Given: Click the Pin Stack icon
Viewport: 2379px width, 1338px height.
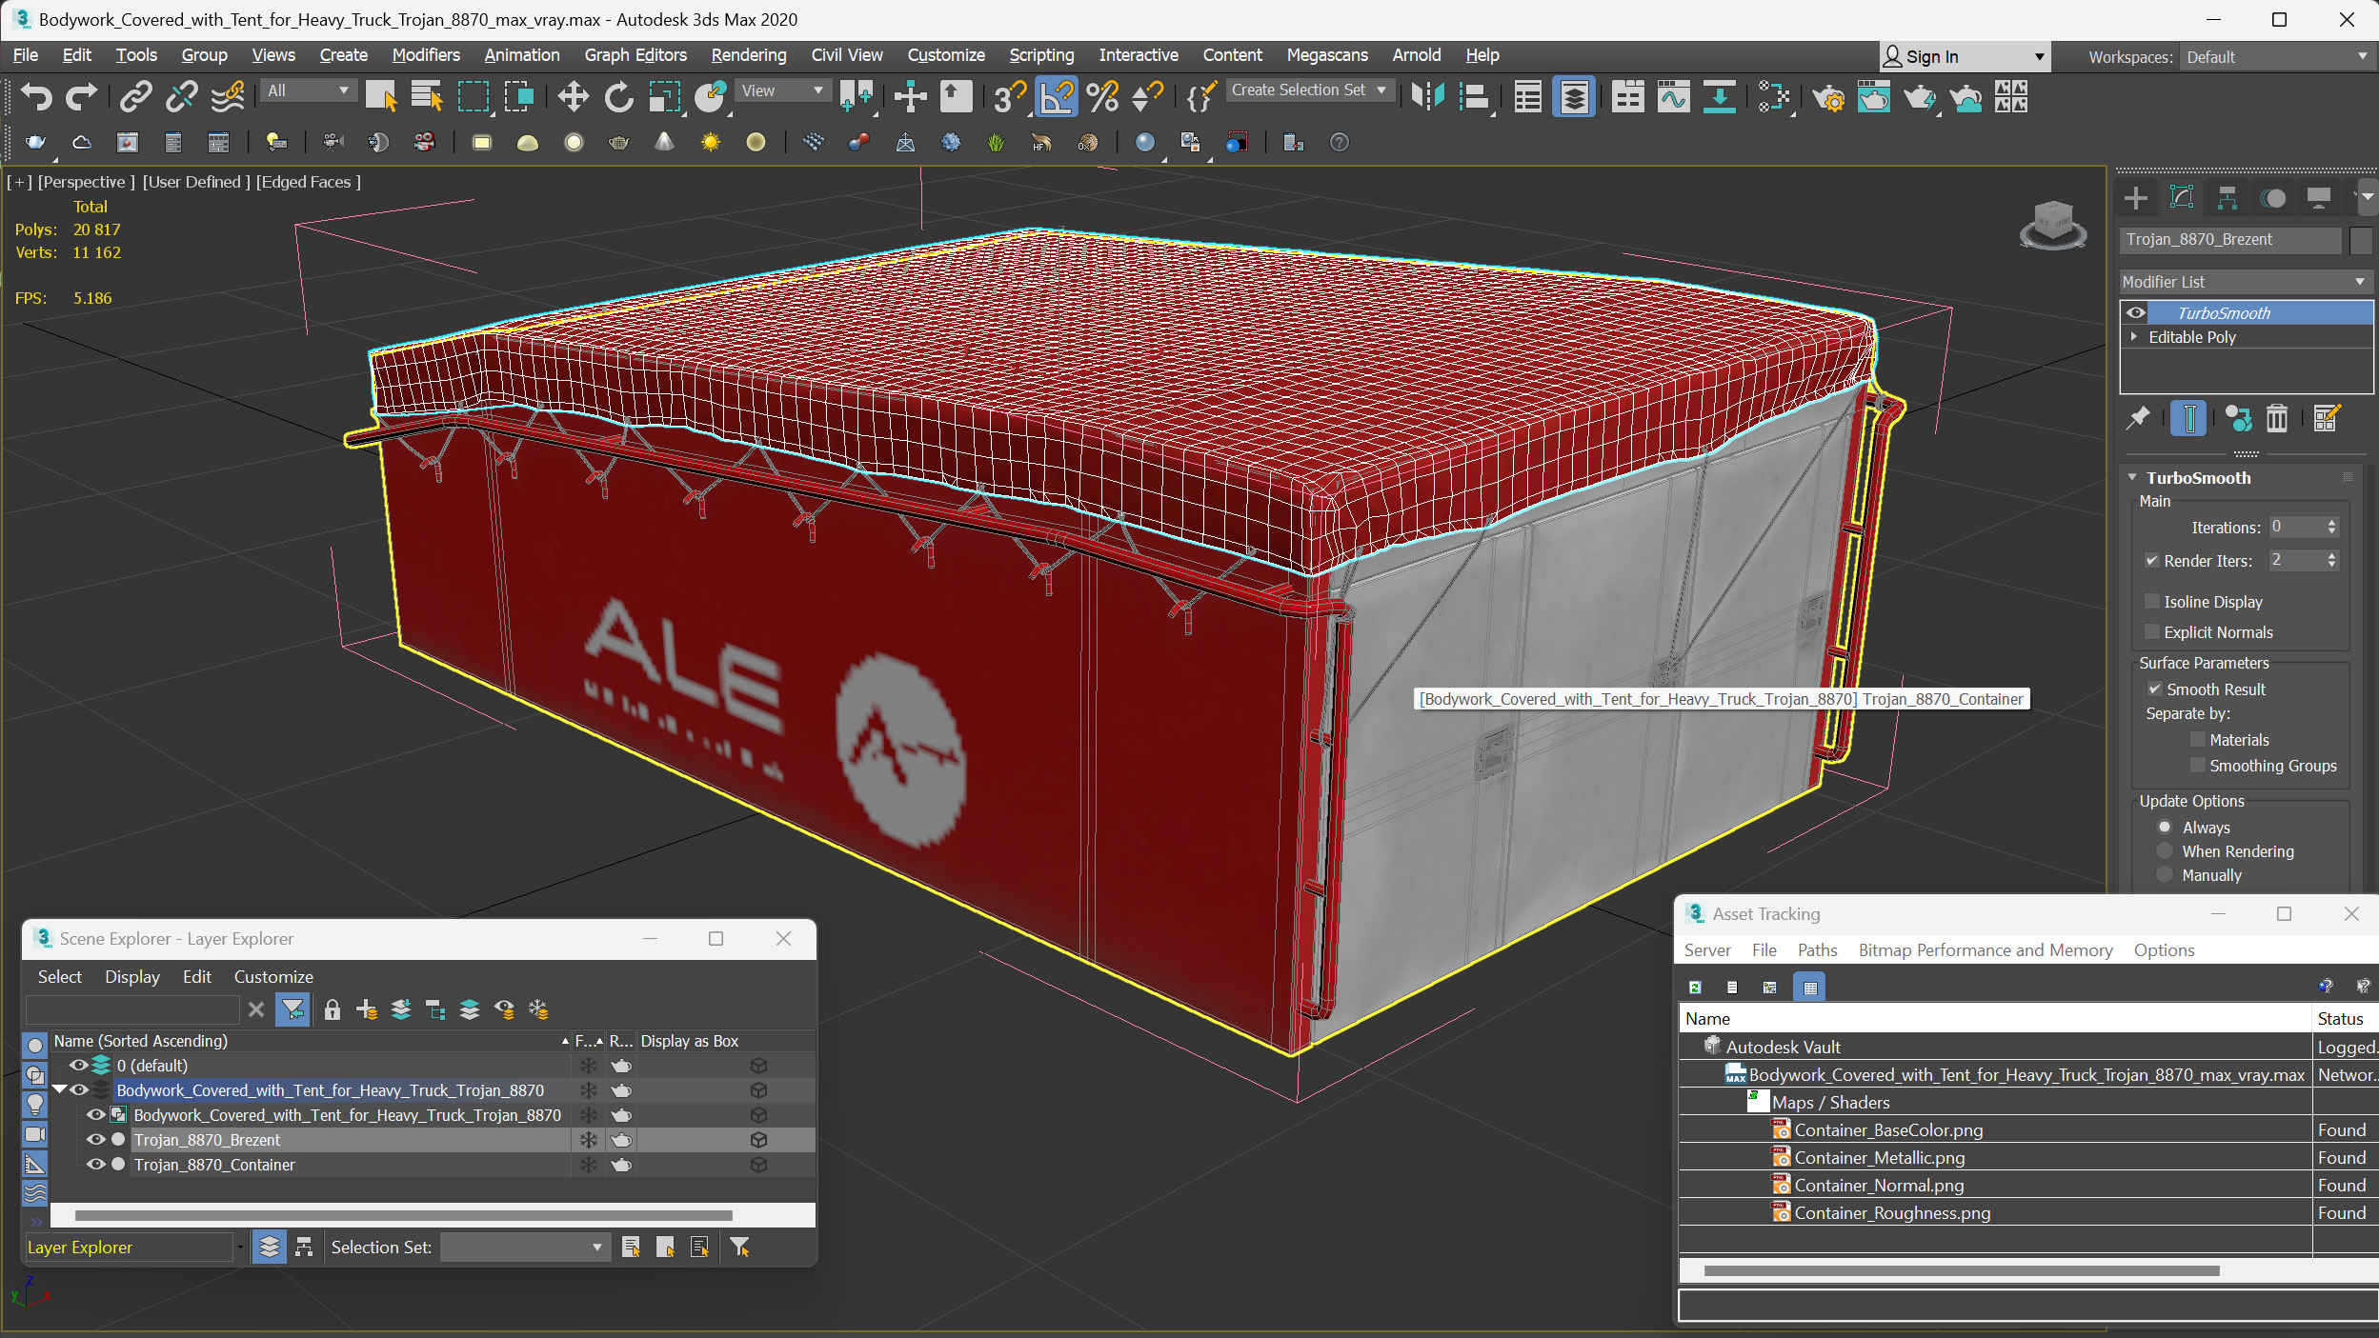Looking at the screenshot, I should (x=2138, y=418).
